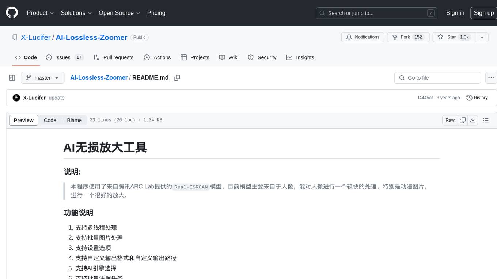Click list item 支持批量图片处理

99,238
